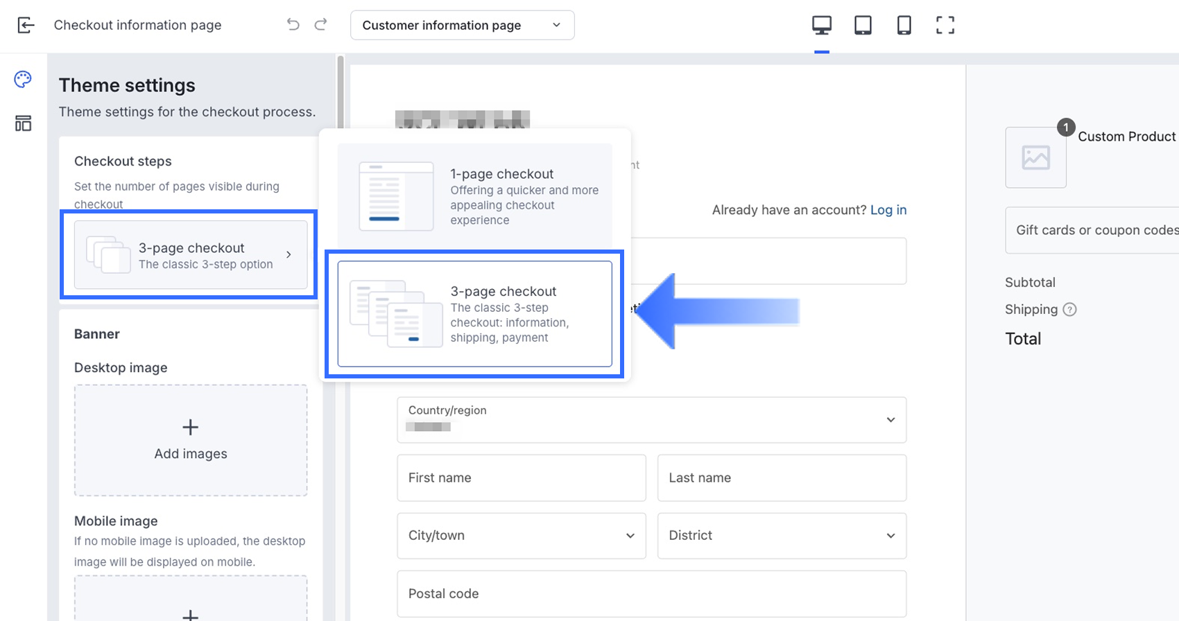
Task: Switch to mobile preview mode
Action: click(x=904, y=26)
